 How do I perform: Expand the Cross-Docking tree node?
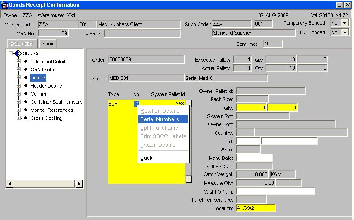pyautogui.click(x=19, y=118)
